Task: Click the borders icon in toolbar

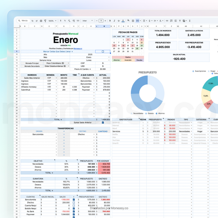Action: pyautogui.click(x=133, y=21)
